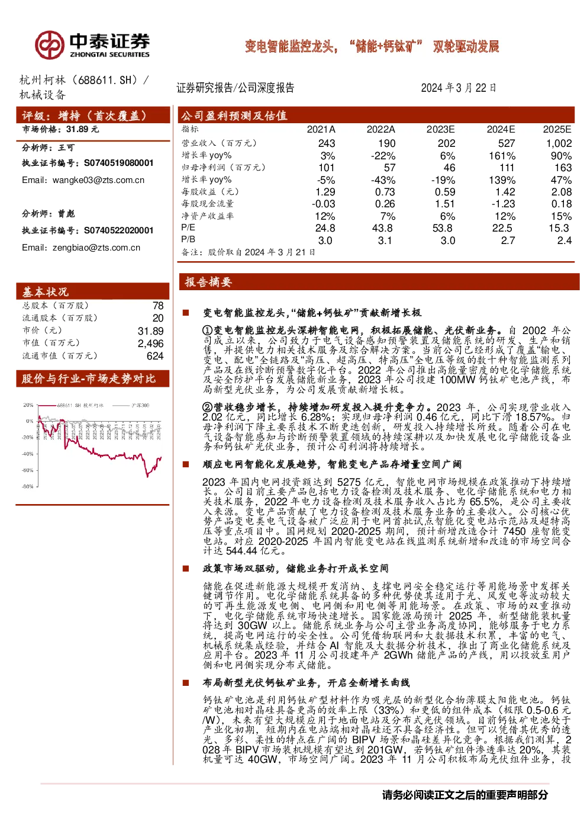This screenshot has width=587, height=831.
Task: Click the P/E row label
Action: click(188, 227)
